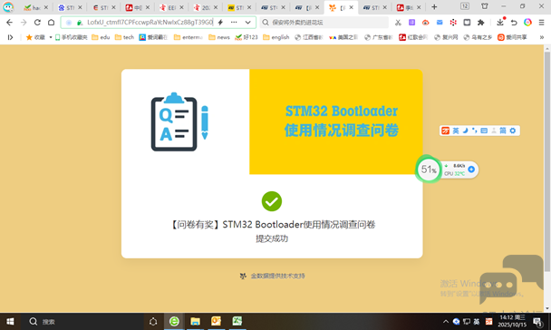Click the Sogou input method logo
This screenshot has height=330, width=551.
point(446,131)
